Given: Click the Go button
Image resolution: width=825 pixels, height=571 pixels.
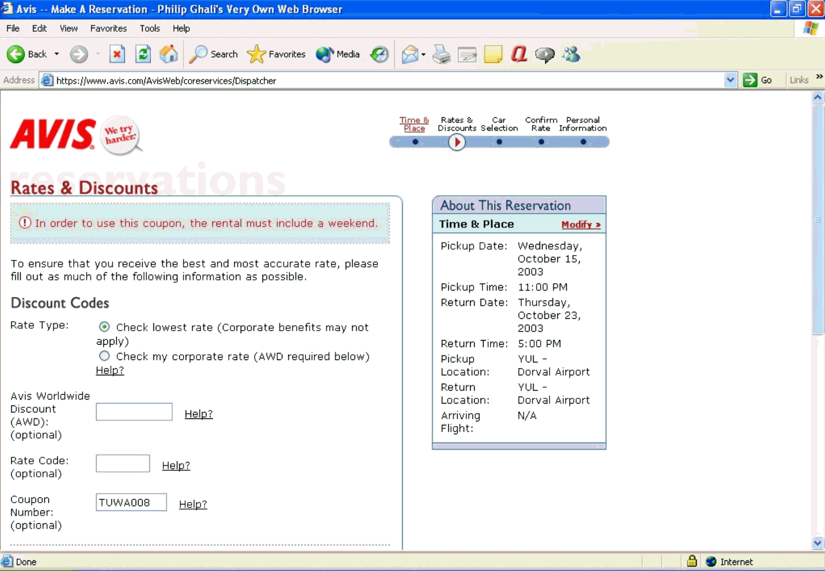Looking at the screenshot, I should [x=758, y=80].
